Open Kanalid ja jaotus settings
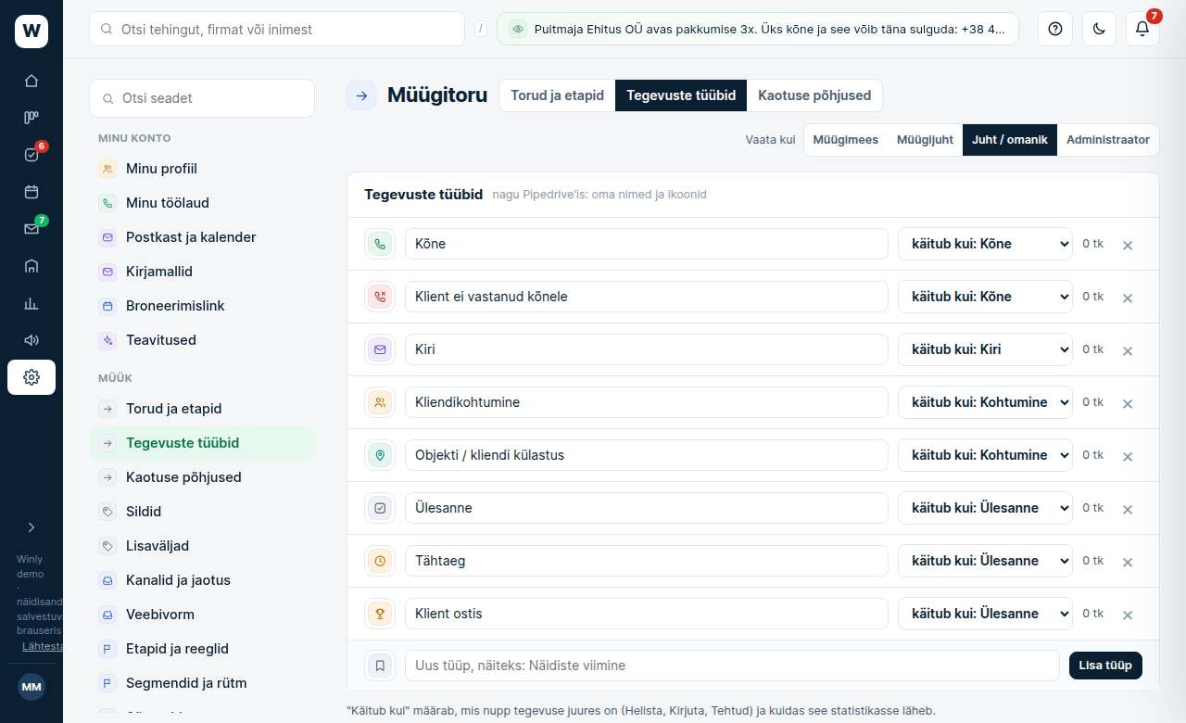 [x=202, y=580]
